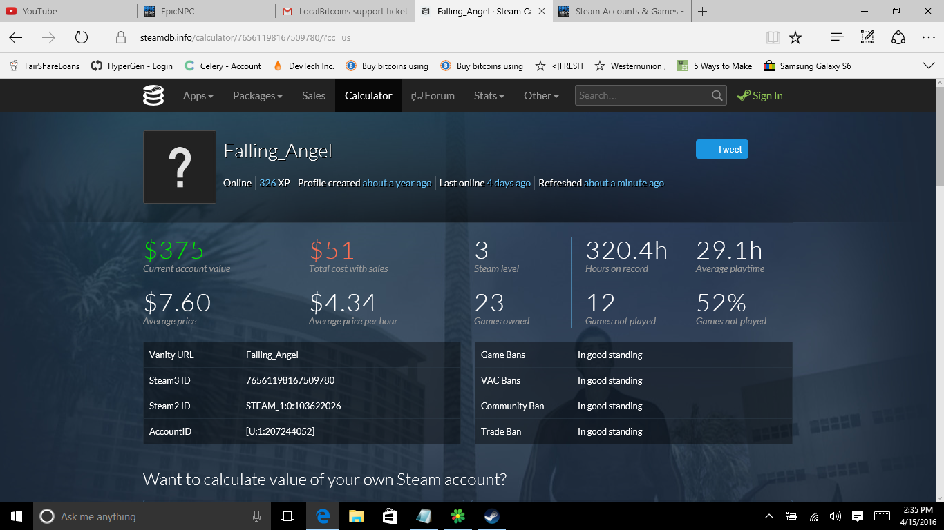This screenshot has height=530, width=944.
Task: Click the Falling_Angel avatar placeholder image
Action: [180, 167]
